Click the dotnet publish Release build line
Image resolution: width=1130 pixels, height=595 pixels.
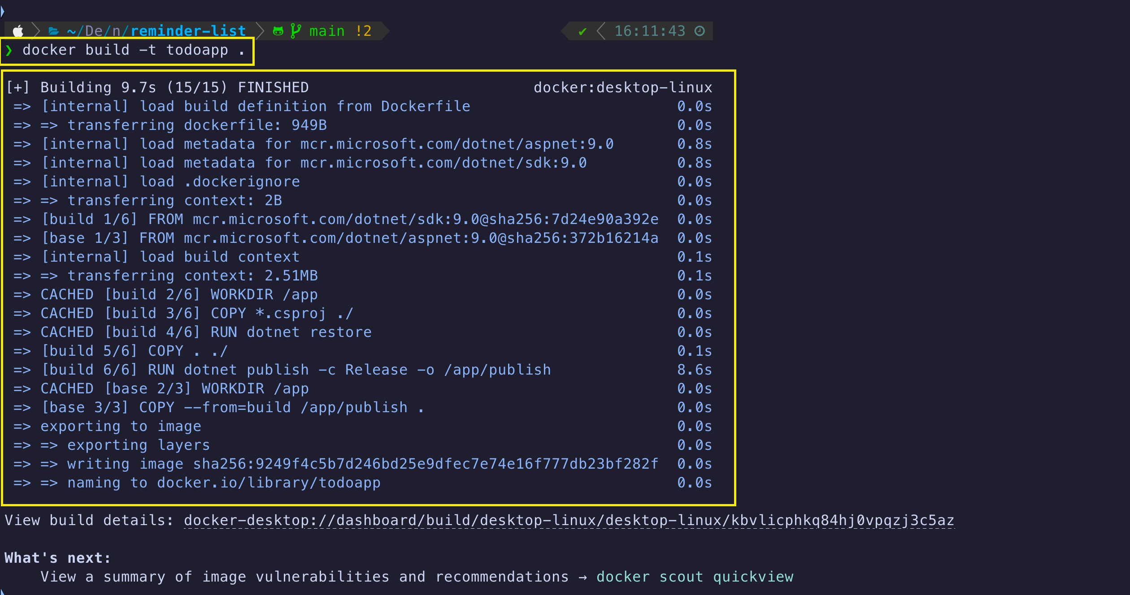363,370
